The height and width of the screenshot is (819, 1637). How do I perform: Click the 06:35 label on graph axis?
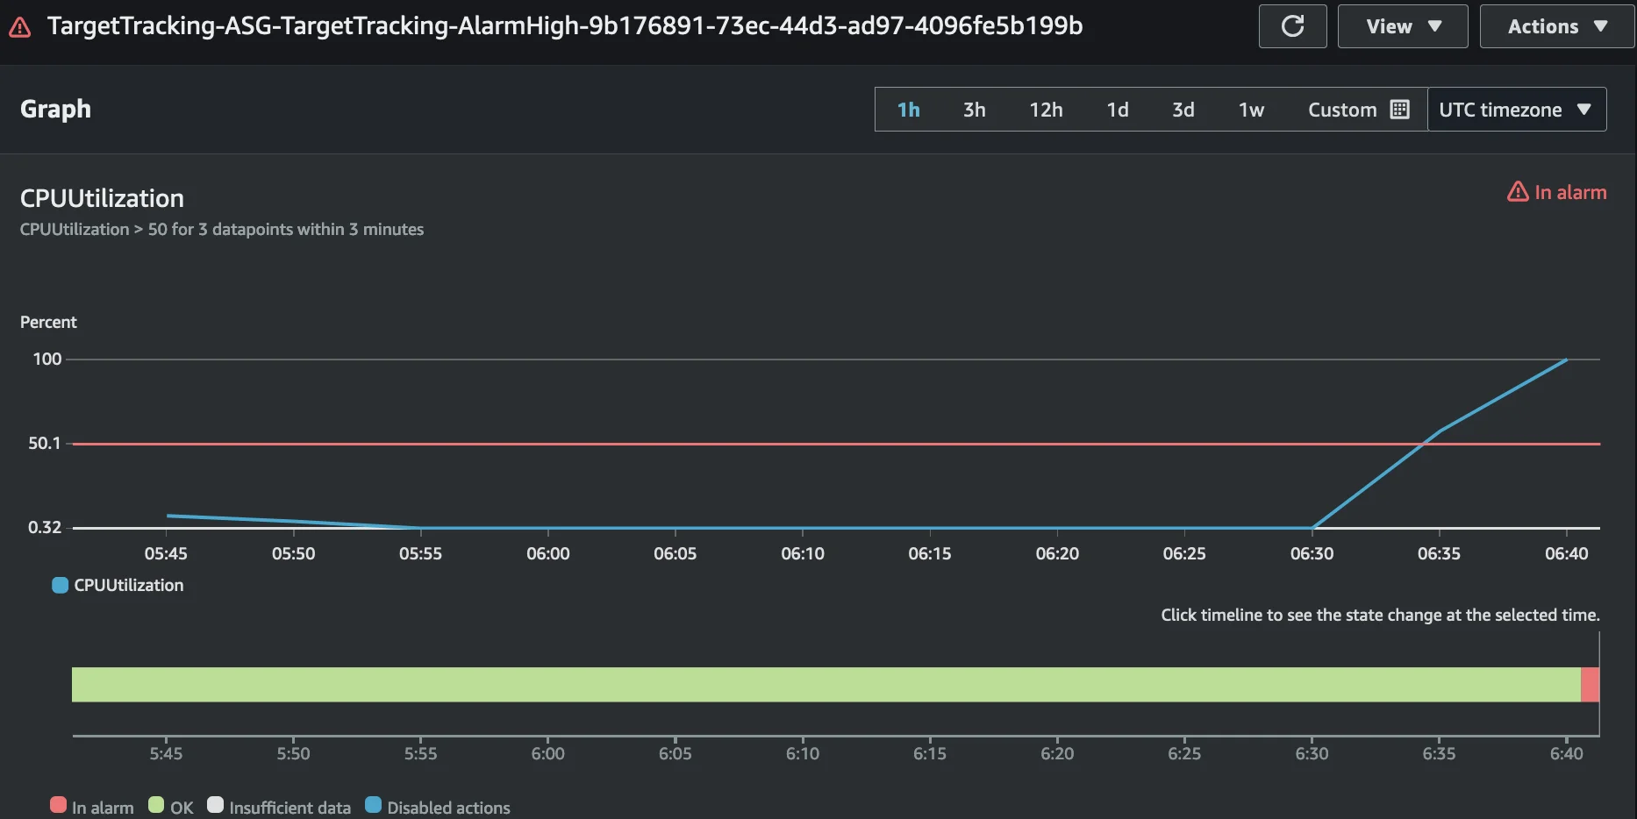(x=1439, y=553)
